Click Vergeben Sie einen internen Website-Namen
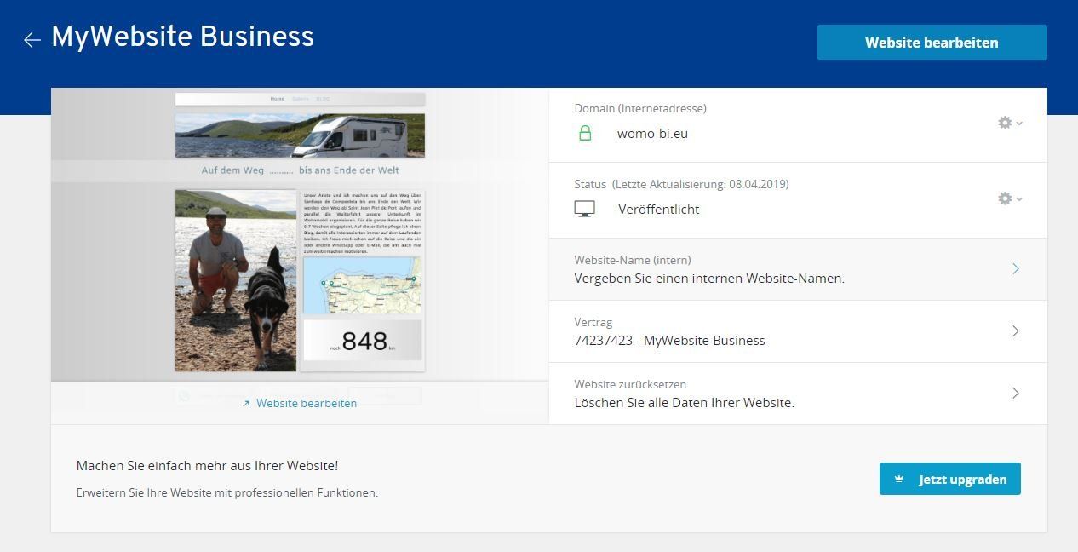Image resolution: width=1078 pixels, height=552 pixels. (709, 278)
